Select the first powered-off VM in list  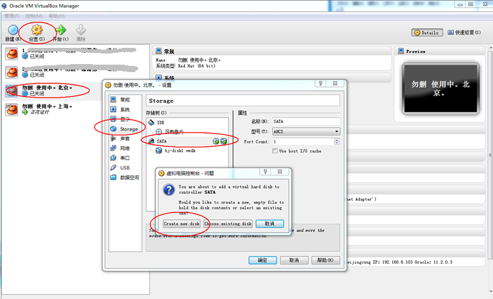tap(75, 53)
